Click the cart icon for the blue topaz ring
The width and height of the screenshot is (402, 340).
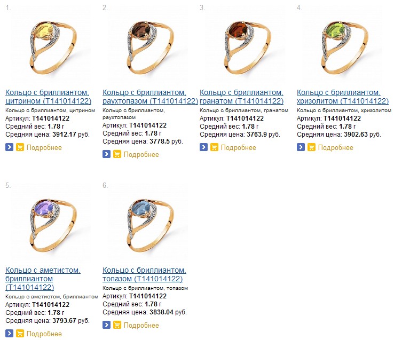(x=117, y=325)
